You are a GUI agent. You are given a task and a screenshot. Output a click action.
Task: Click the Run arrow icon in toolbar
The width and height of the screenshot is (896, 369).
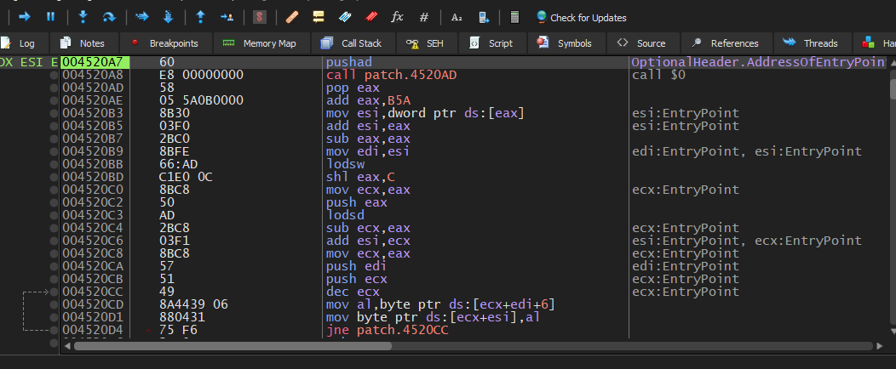[24, 17]
